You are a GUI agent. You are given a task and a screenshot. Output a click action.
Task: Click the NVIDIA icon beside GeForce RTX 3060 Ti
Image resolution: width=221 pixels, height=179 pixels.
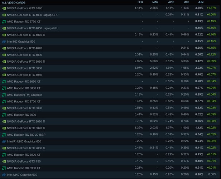tap(4, 62)
